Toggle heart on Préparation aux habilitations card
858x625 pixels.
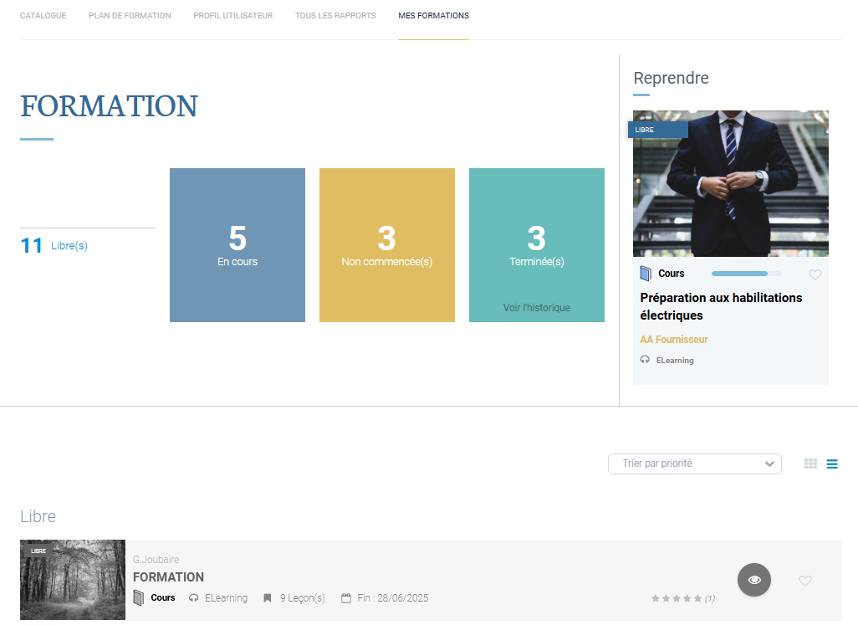[815, 274]
